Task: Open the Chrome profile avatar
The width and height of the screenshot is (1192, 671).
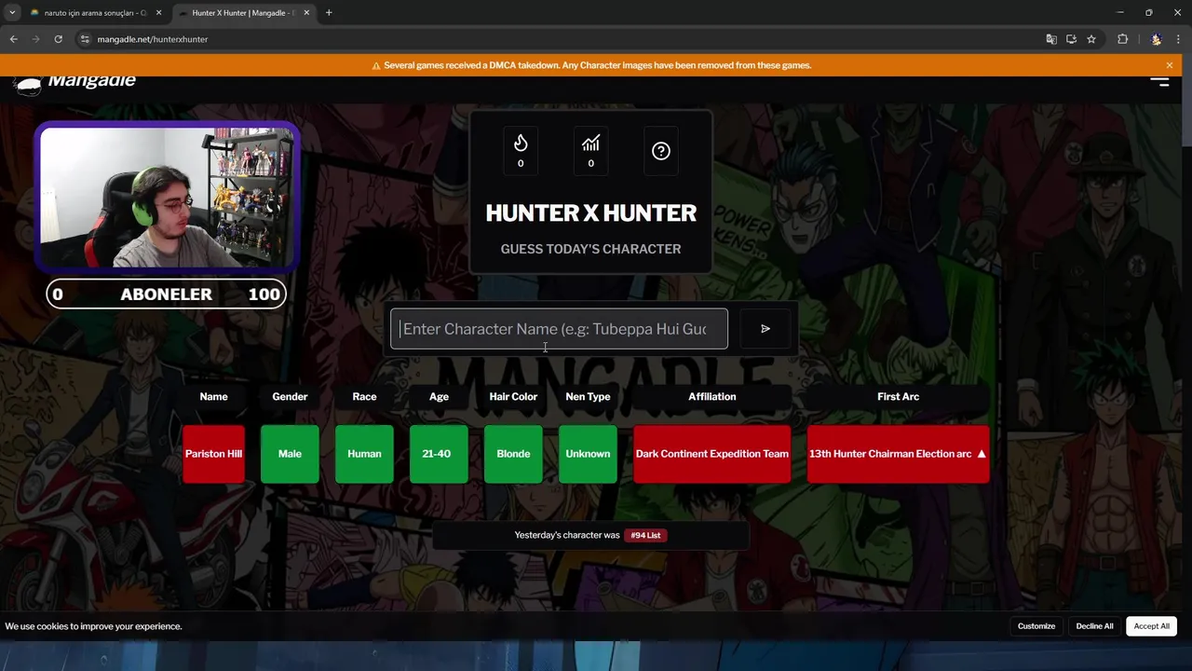Action: (1157, 39)
